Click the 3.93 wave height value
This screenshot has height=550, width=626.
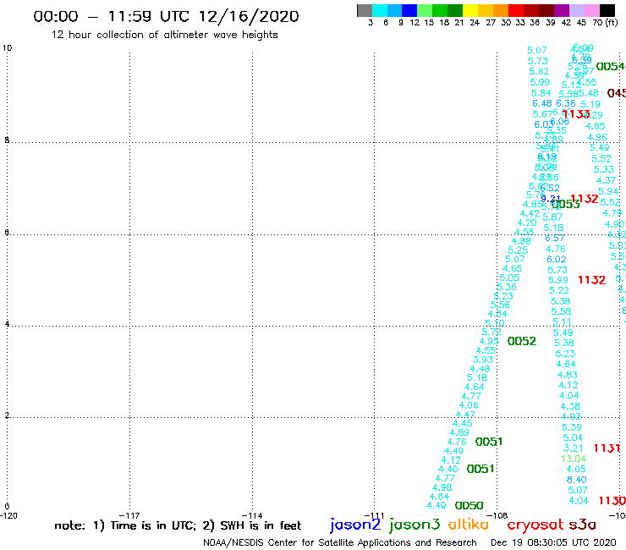[x=483, y=360]
